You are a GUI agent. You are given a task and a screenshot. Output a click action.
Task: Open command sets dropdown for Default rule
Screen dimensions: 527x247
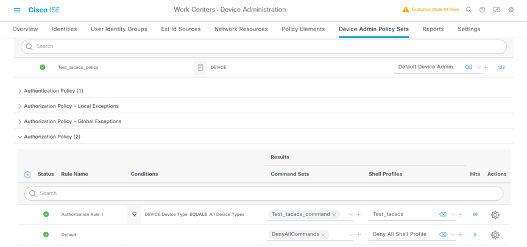coord(351,235)
